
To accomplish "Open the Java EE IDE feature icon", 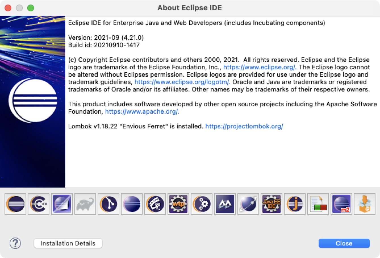I will click(272, 204).
